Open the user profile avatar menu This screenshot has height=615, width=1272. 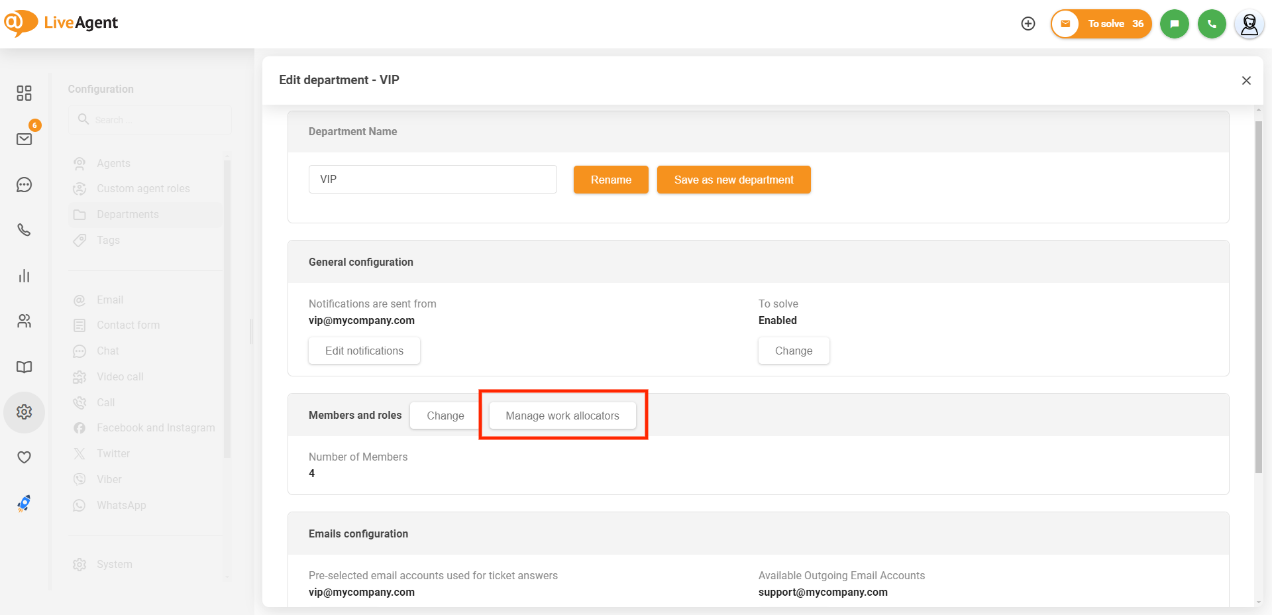tap(1249, 25)
